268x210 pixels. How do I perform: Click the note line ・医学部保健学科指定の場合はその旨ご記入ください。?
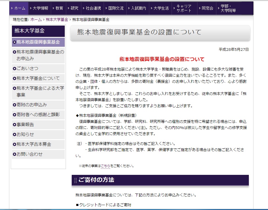(130, 144)
